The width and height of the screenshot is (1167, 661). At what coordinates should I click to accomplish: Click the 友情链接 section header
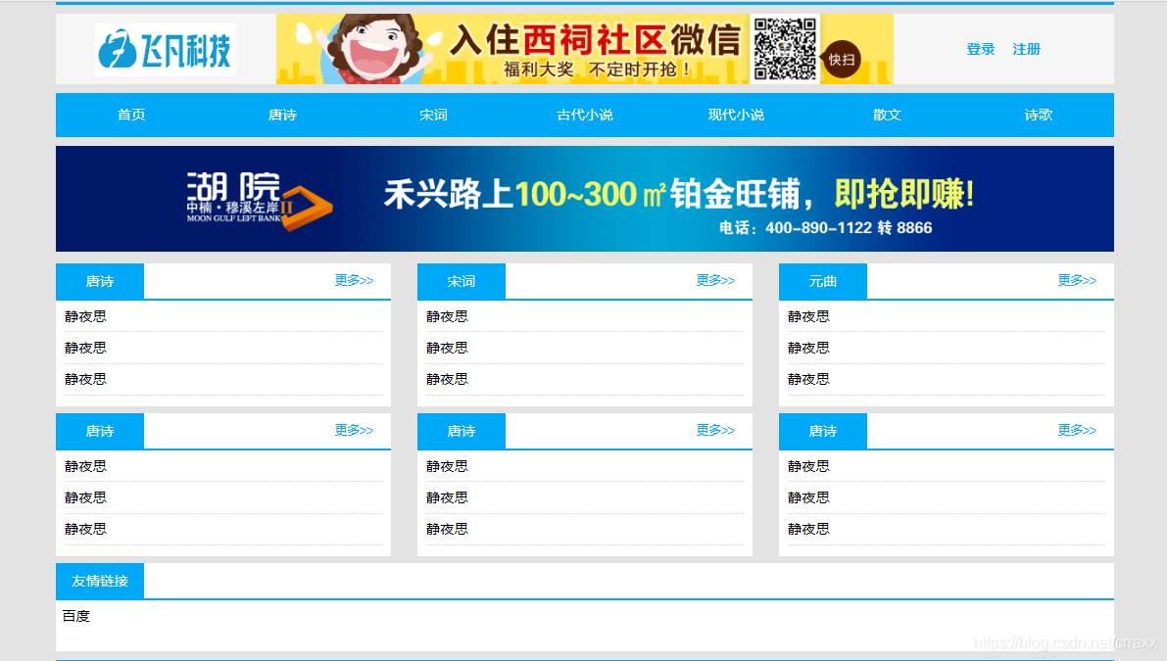point(100,581)
